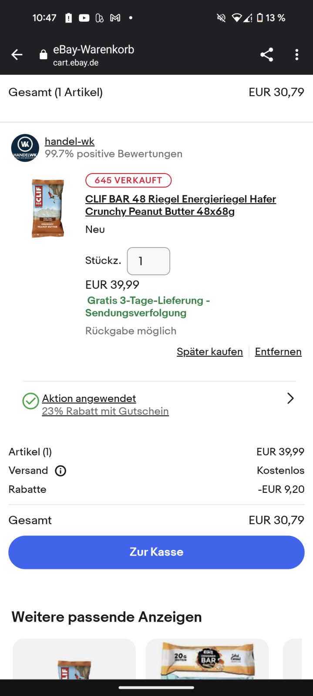
Task: Tap Entfernen to remove the item
Action: coord(278,351)
